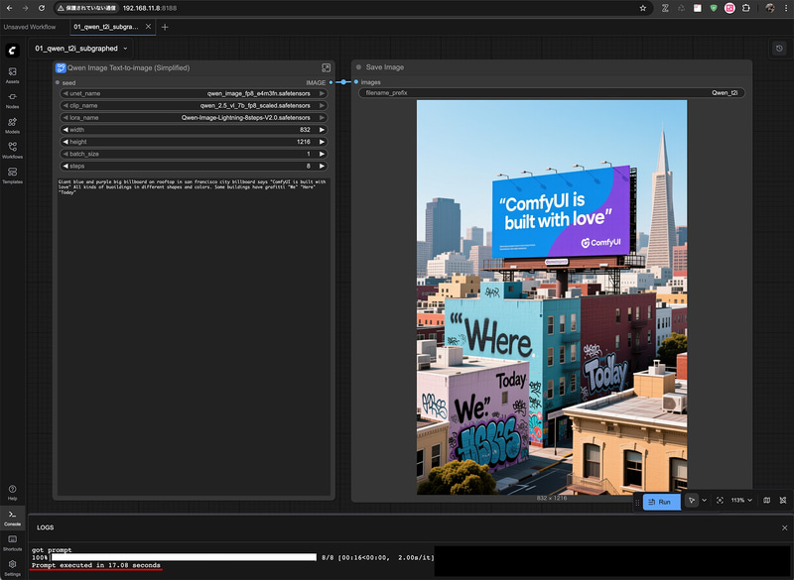Switch to the Unsaved Workflow tab

(30, 27)
